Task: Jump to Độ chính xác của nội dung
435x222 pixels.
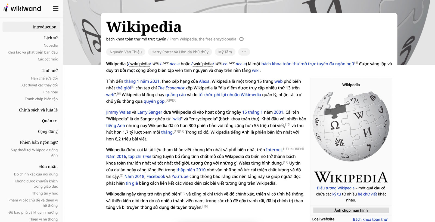Action: 36,174
